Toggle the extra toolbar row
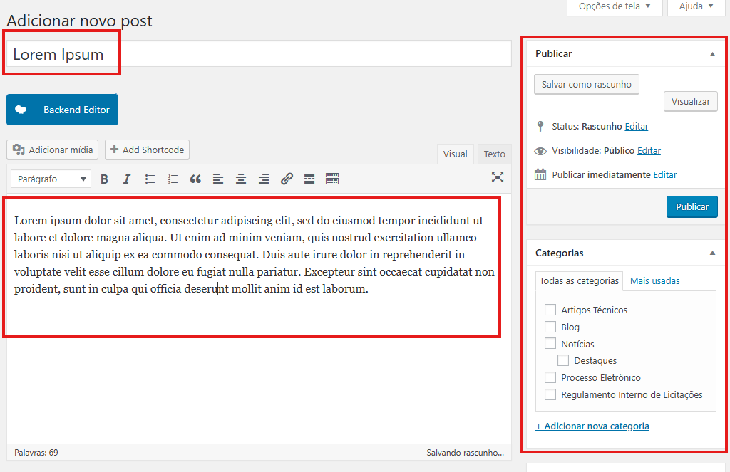The height and width of the screenshot is (472, 730). click(332, 179)
